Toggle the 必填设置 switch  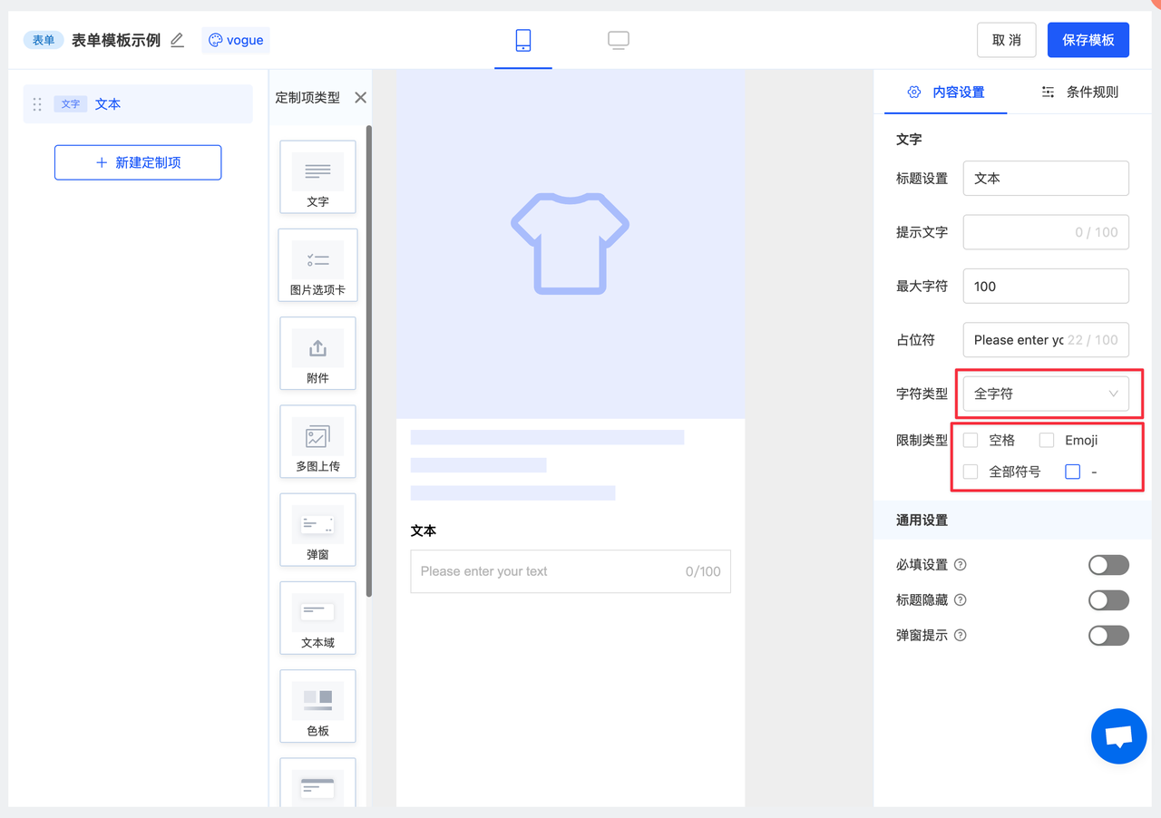pos(1108,565)
